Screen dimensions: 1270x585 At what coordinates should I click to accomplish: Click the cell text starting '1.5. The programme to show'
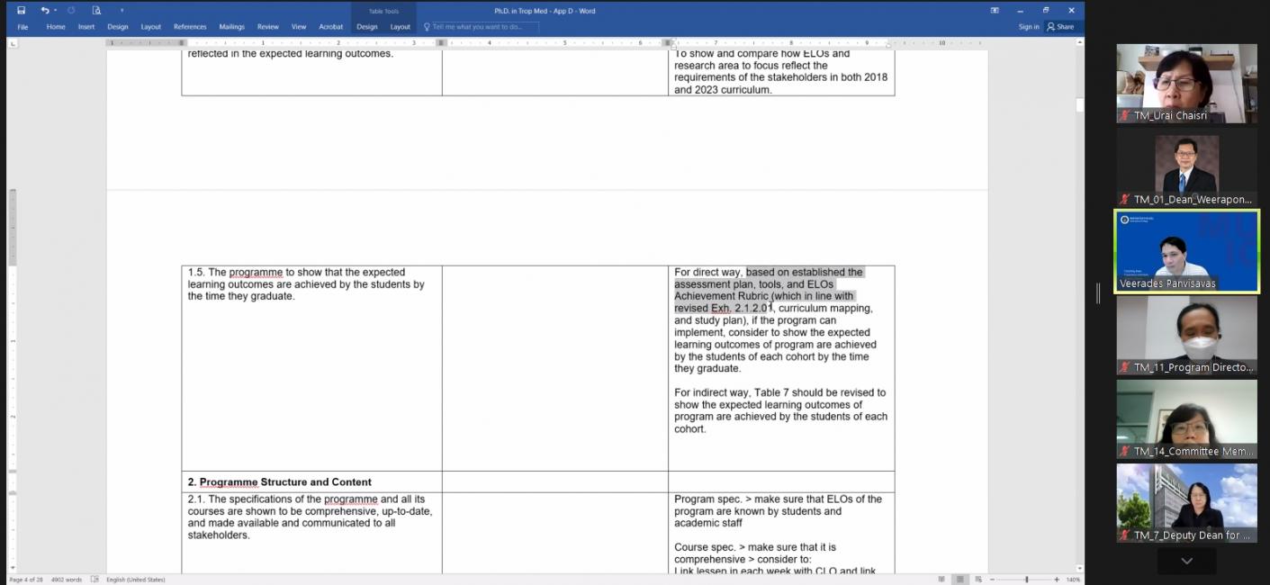tap(306, 284)
